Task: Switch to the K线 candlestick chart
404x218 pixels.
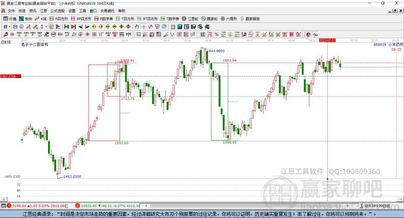Action: click(41, 19)
